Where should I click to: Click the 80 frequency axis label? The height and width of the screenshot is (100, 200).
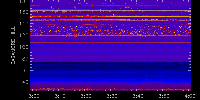point(25,59)
